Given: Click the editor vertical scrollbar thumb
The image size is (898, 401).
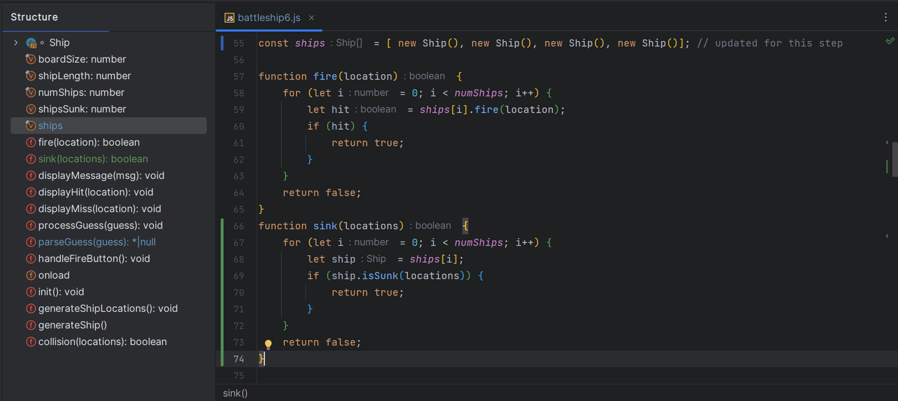Looking at the screenshot, I should point(894,159).
